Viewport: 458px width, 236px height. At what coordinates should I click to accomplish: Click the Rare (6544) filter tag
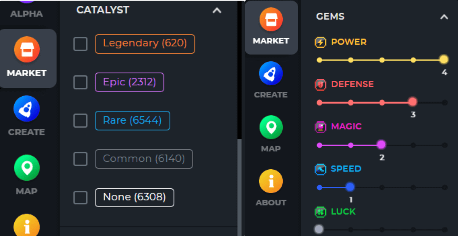pyautogui.click(x=132, y=120)
